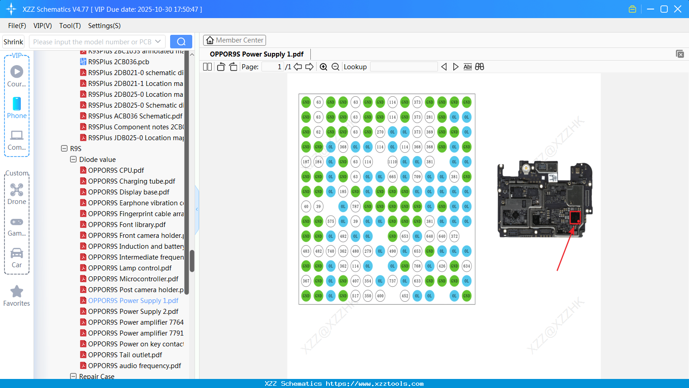
Task: Rotate the page counterclockwise
Action: click(221, 67)
